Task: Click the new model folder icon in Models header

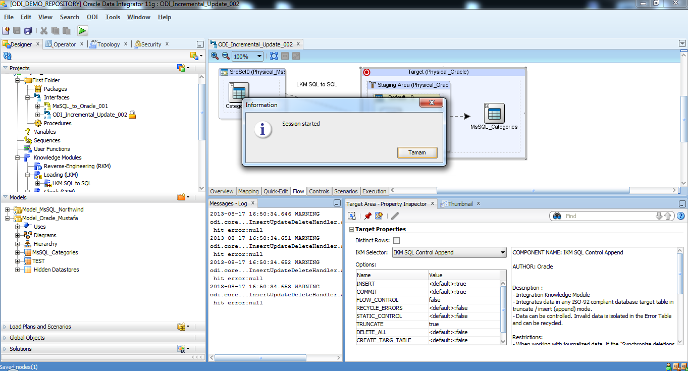Action: [181, 197]
